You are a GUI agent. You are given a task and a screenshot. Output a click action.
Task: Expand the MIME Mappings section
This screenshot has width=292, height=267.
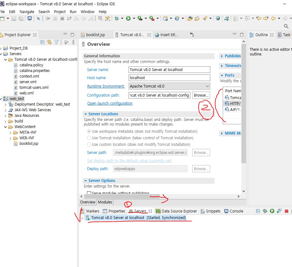(221, 133)
